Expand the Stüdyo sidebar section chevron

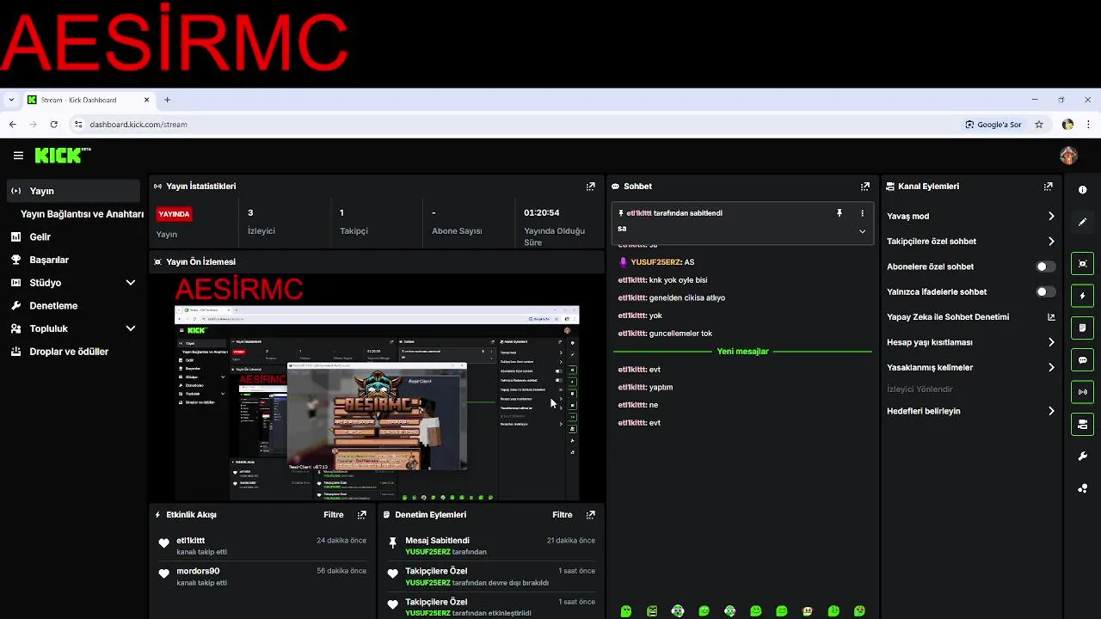[131, 283]
